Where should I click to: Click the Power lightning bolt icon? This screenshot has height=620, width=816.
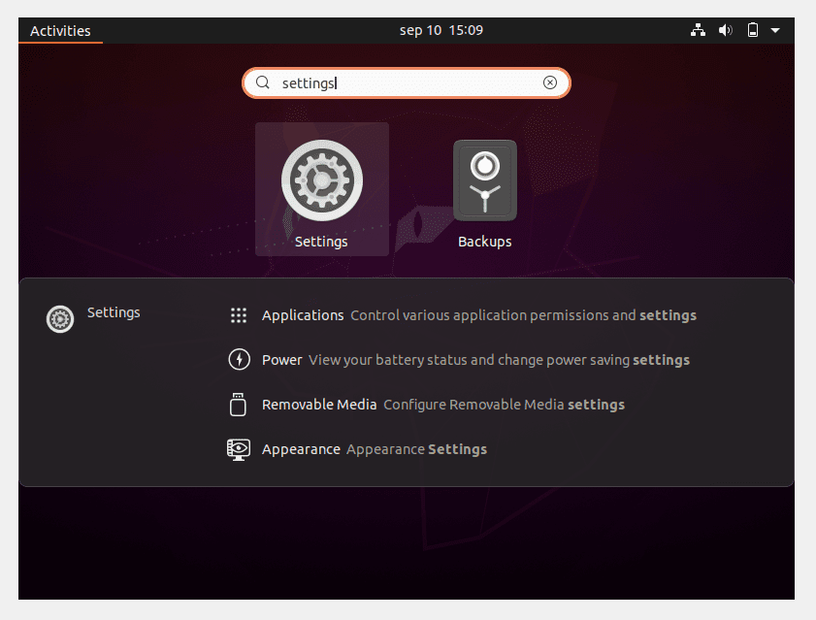239,360
